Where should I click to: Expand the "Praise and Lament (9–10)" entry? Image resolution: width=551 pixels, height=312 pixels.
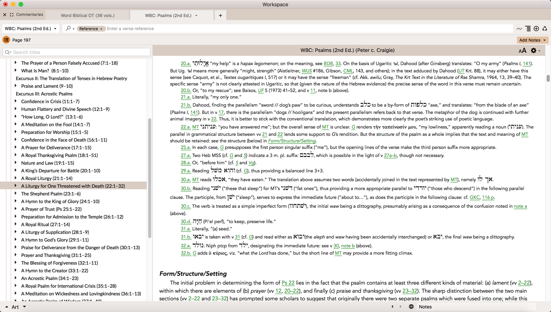coord(16,86)
